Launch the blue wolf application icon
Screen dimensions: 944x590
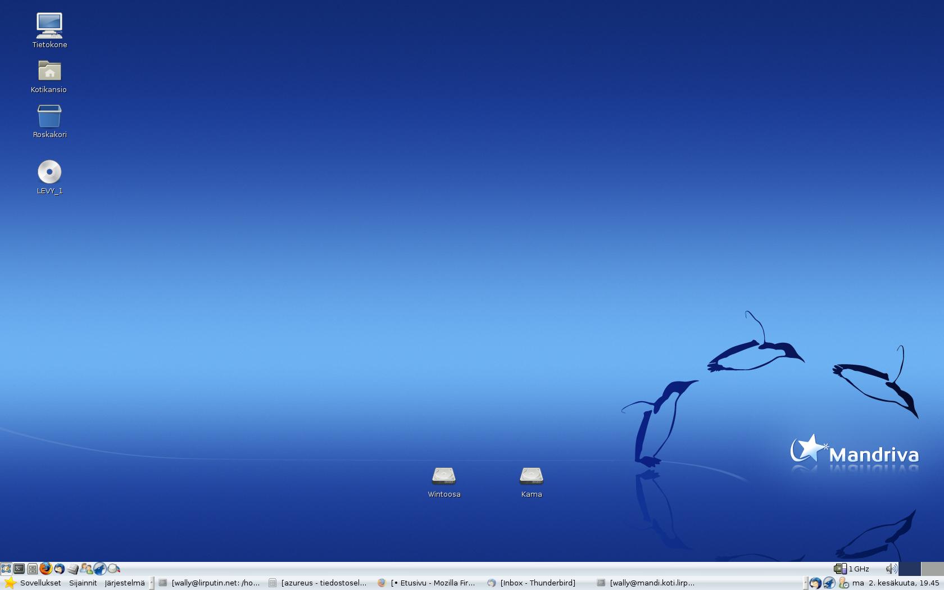pyautogui.click(x=100, y=569)
